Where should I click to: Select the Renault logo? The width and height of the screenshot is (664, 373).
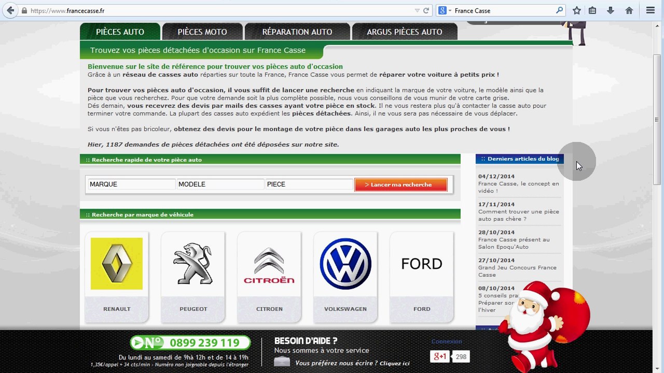click(117, 264)
